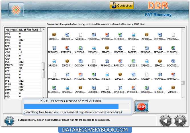Go forward with the right arrow button
The width and height of the screenshot is (190, 133).
180,121
